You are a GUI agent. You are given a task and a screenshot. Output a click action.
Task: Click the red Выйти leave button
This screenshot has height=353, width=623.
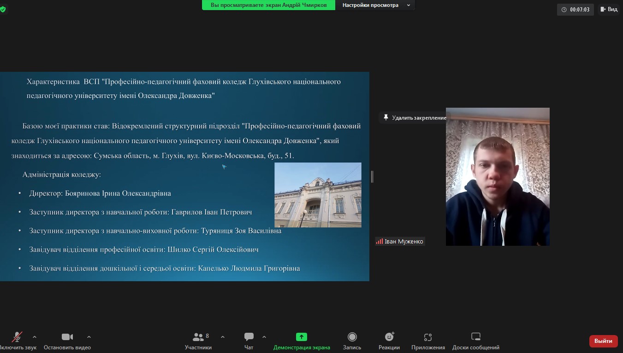[x=603, y=341]
